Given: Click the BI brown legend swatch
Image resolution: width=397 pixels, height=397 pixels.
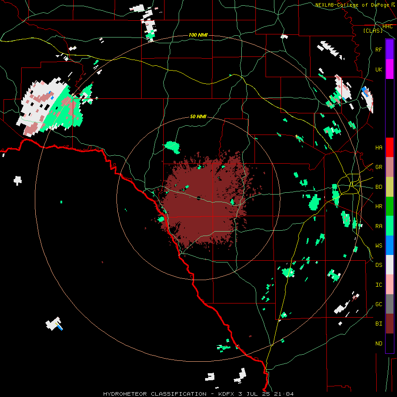Looking at the screenshot, I should 390,324.
